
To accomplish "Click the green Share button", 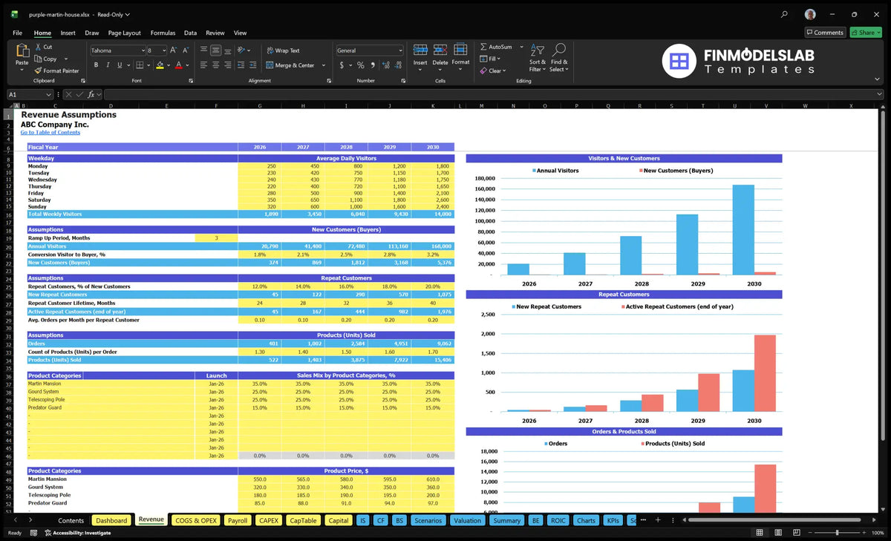I will pos(865,32).
